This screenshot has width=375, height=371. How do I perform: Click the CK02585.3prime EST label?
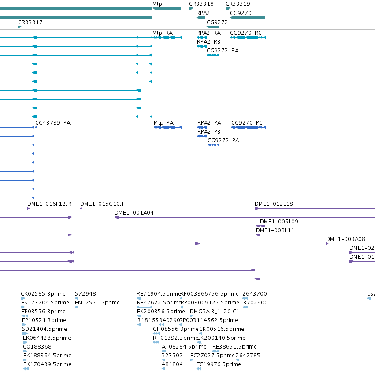(x=43, y=294)
